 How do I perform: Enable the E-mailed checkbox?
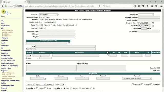(151, 84)
